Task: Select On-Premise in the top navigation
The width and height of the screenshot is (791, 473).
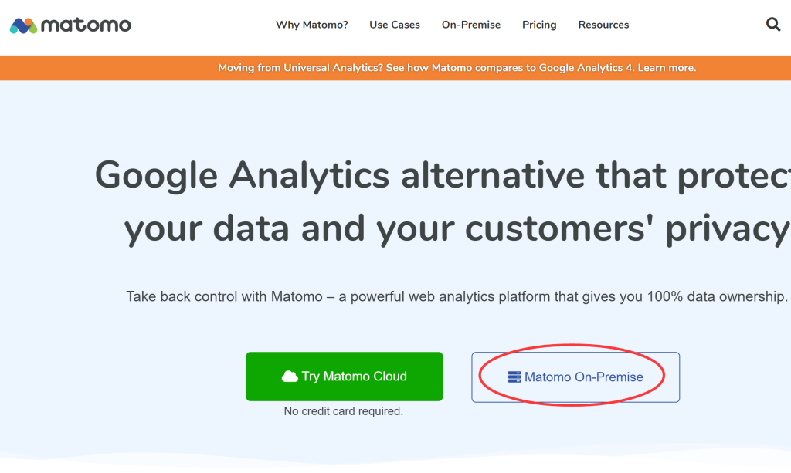Action: click(x=471, y=25)
